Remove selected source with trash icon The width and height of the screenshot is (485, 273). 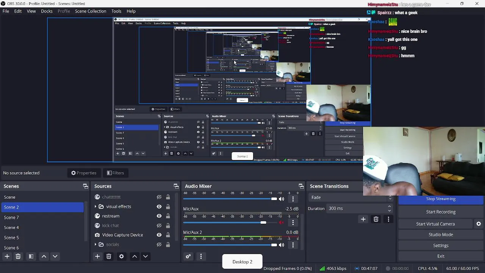click(x=109, y=256)
